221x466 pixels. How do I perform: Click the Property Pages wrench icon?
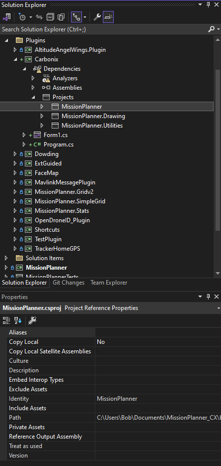(32, 320)
